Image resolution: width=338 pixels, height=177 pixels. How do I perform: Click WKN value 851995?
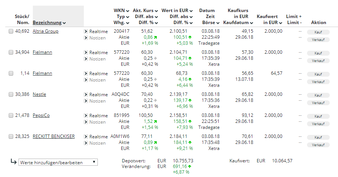point(122,115)
